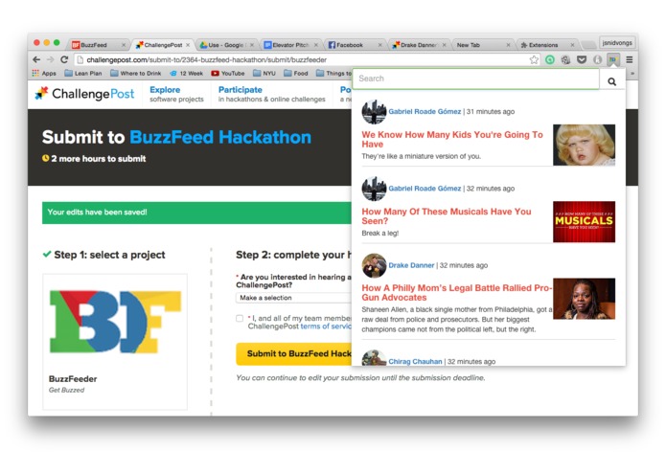Click the browser back arrow
This screenshot has width=666, height=473.
click(x=36, y=59)
